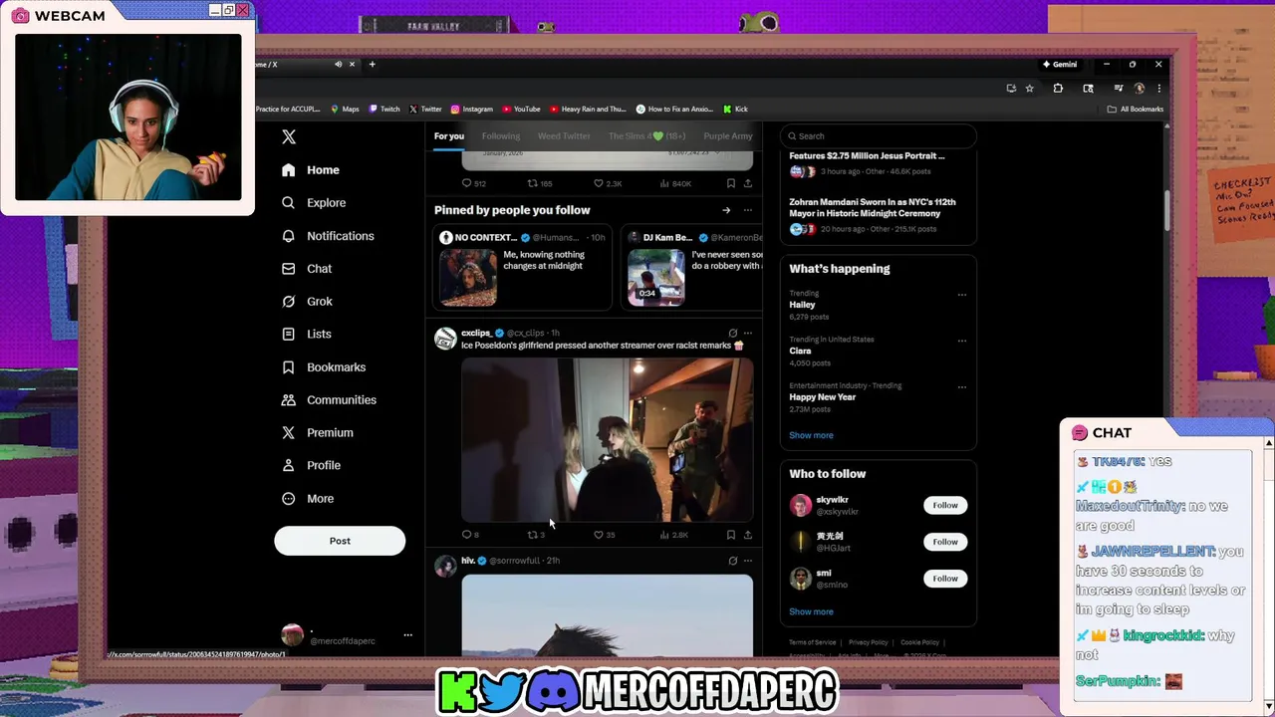Click the X search field

[878, 136]
